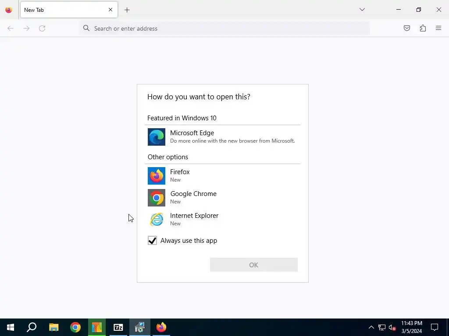The height and width of the screenshot is (336, 449).
Task: Go forward with the forward arrow
Action: pos(26,28)
